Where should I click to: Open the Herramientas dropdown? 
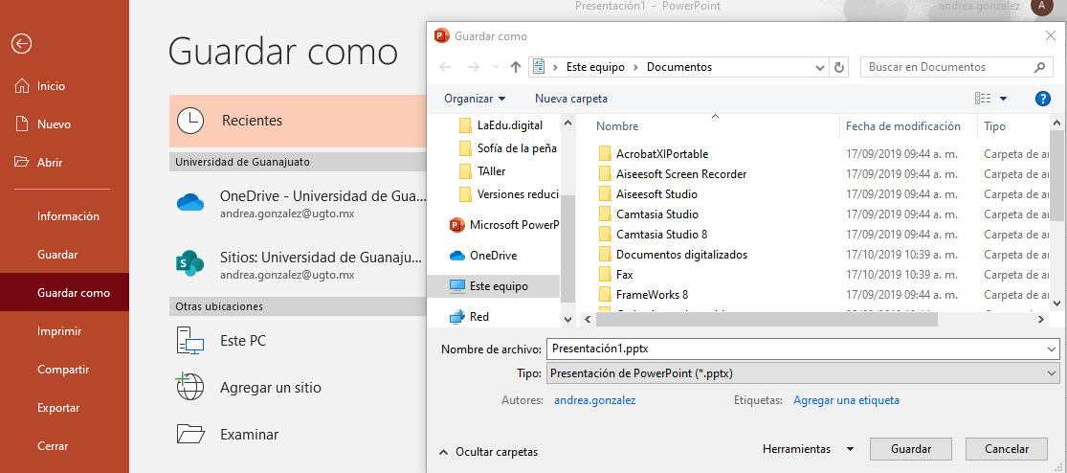(x=808, y=449)
